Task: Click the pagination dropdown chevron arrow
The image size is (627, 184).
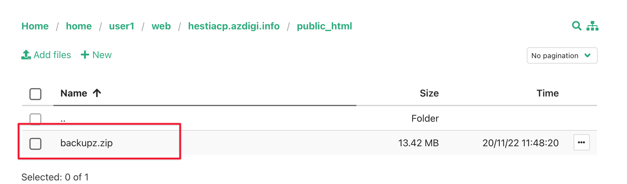Action: tap(587, 55)
